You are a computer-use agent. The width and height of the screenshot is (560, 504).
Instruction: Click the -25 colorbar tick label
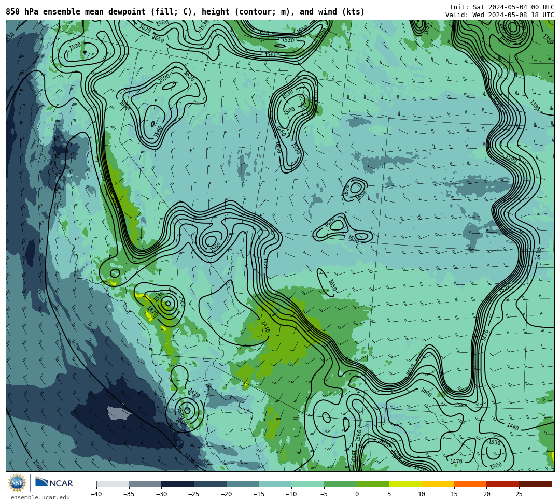[x=194, y=494]
